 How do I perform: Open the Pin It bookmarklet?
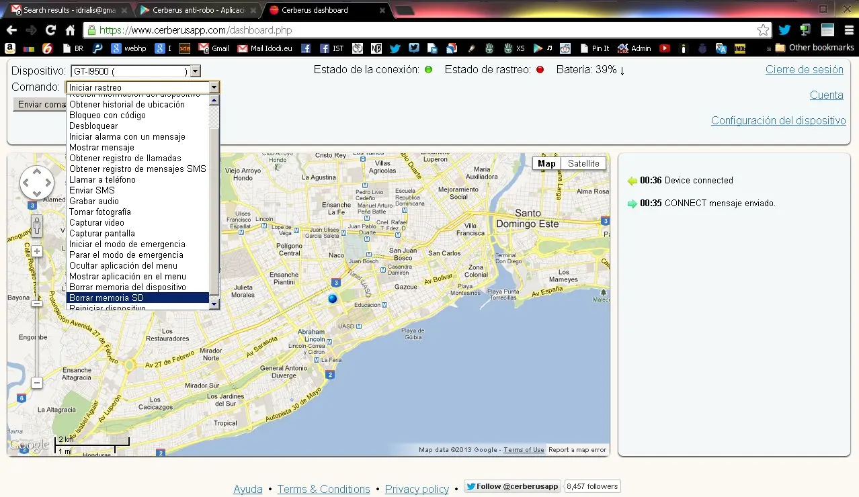tap(594, 48)
